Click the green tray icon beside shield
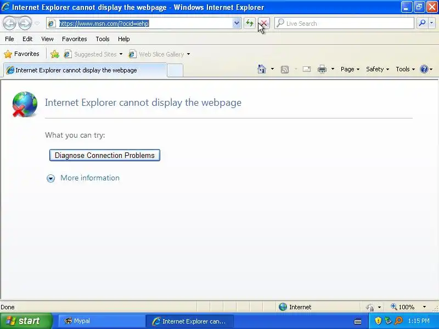439x329 pixels. coord(388,321)
